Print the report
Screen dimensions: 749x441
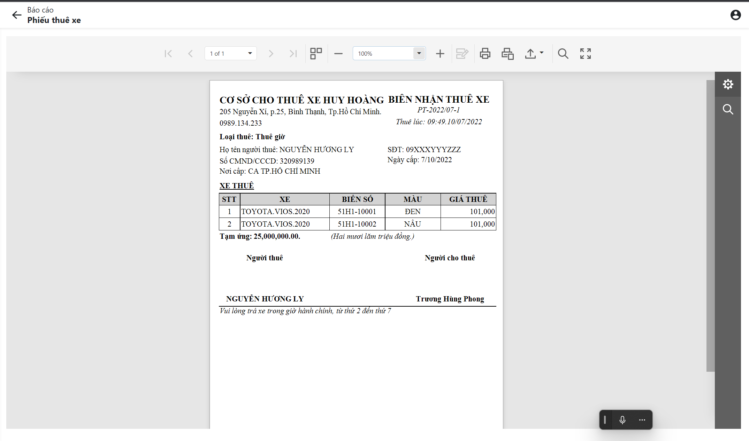tap(485, 54)
